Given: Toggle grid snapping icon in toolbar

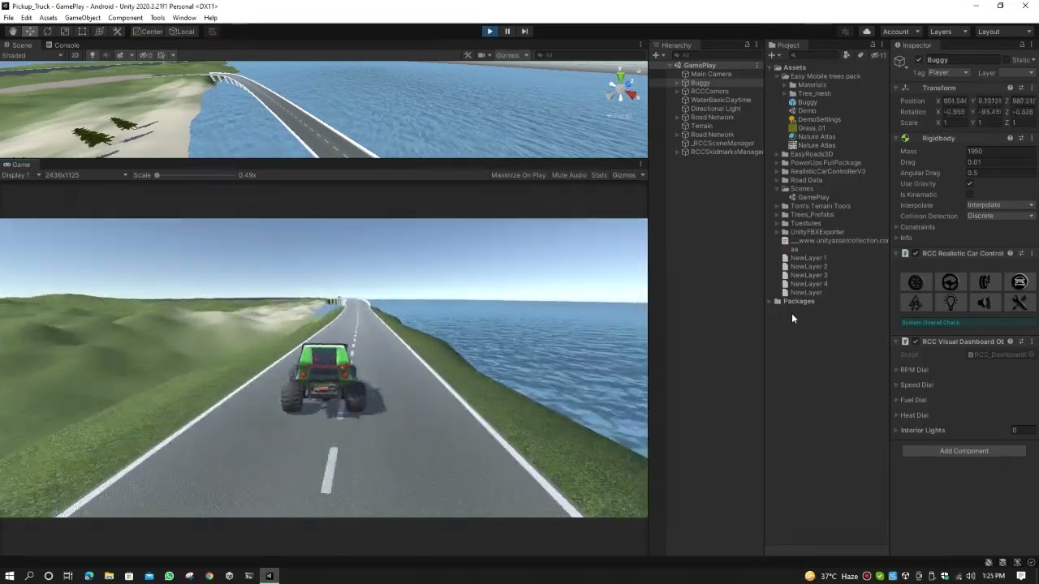Looking at the screenshot, I should coord(212,32).
